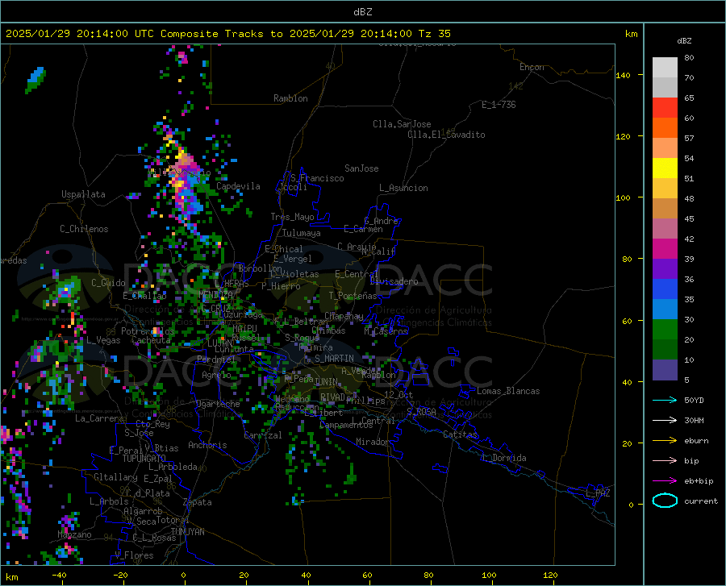Image resolution: width=726 pixels, height=586 pixels.
Task: Click the yellow 54 dBZ color swatch
Action: pos(665,168)
